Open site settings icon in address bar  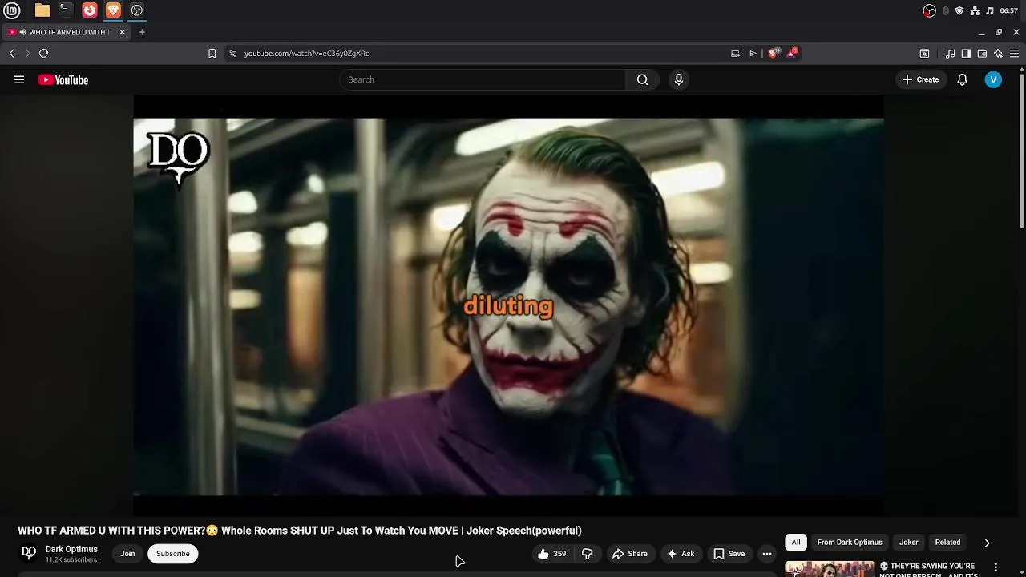(232, 54)
